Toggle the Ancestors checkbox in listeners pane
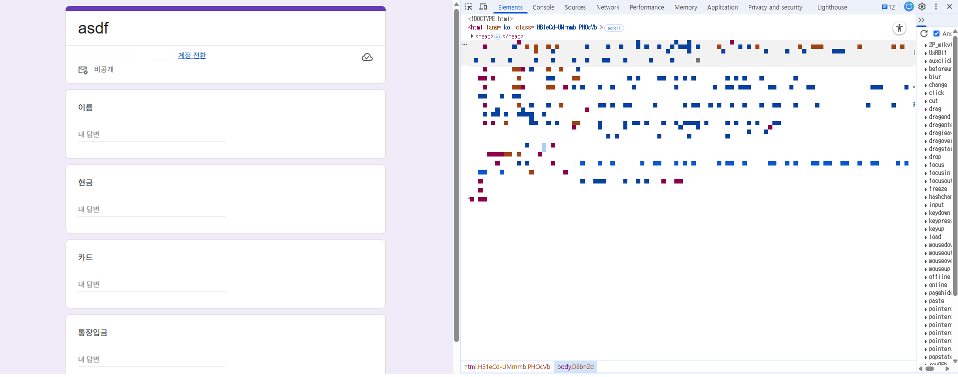Viewport: 958px width, 377px height. 936,33
